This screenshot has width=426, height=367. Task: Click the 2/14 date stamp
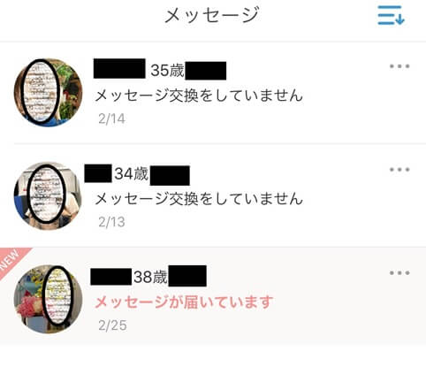[x=111, y=119]
